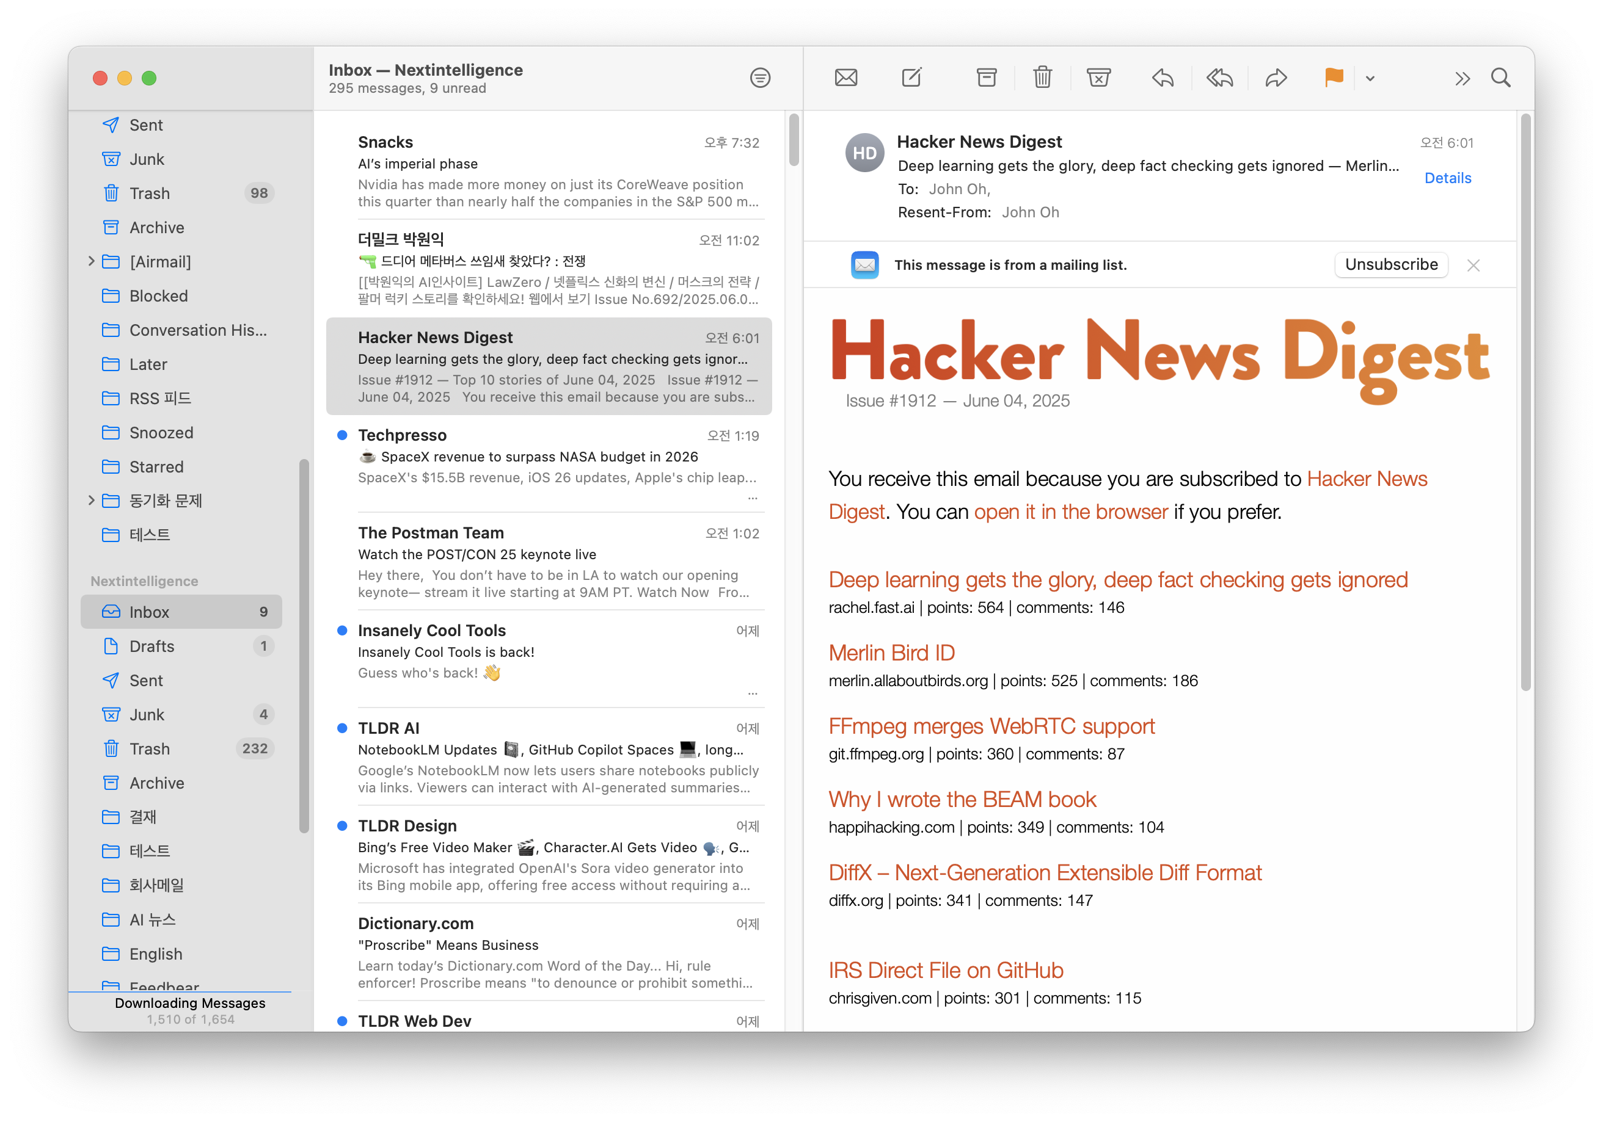Click the 'open it in the browser' link
This screenshot has width=1603, height=1122.
[1070, 512]
